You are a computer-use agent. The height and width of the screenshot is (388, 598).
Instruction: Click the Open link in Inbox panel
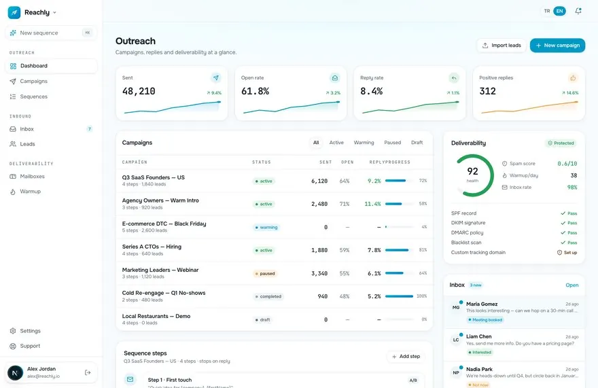tap(572, 285)
